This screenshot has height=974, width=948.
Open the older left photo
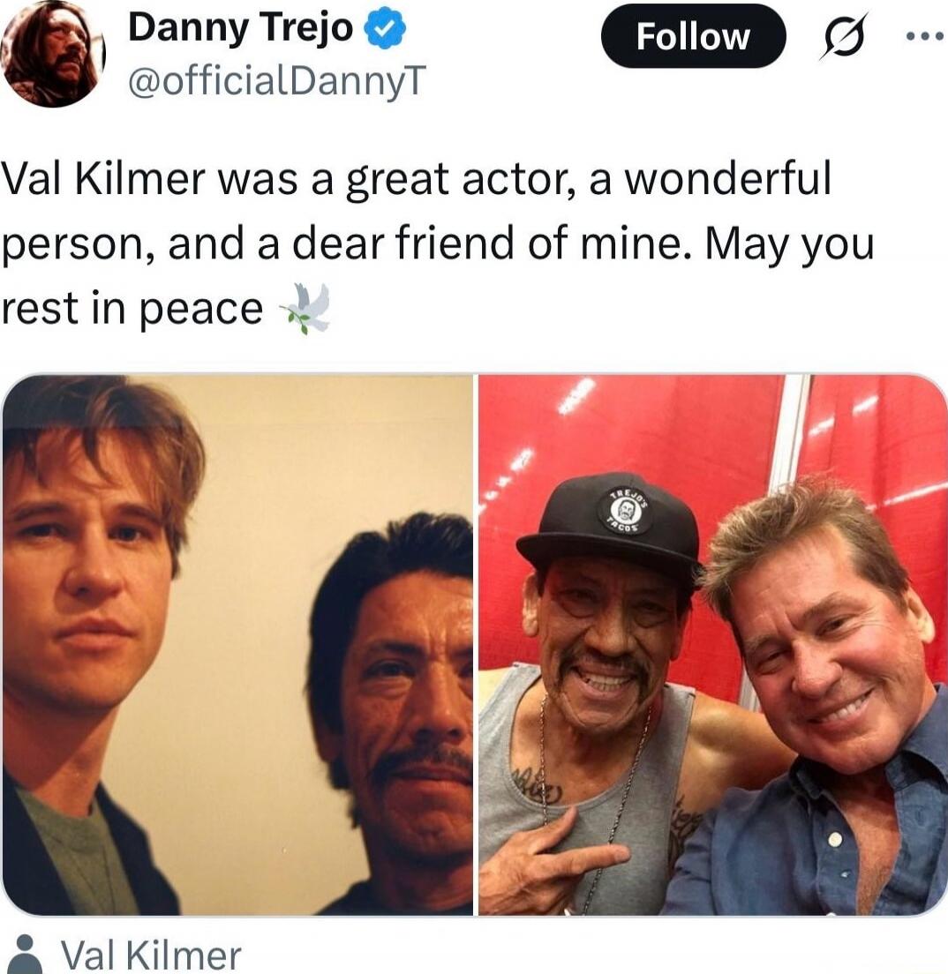click(237, 645)
